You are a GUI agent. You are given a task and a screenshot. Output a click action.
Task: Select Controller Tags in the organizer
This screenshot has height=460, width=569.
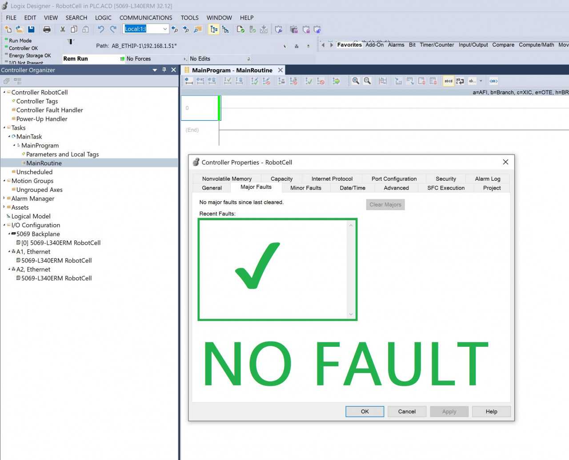click(x=37, y=101)
